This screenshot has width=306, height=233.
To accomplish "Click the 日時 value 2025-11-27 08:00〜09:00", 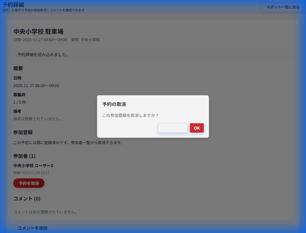I will 36,86.
